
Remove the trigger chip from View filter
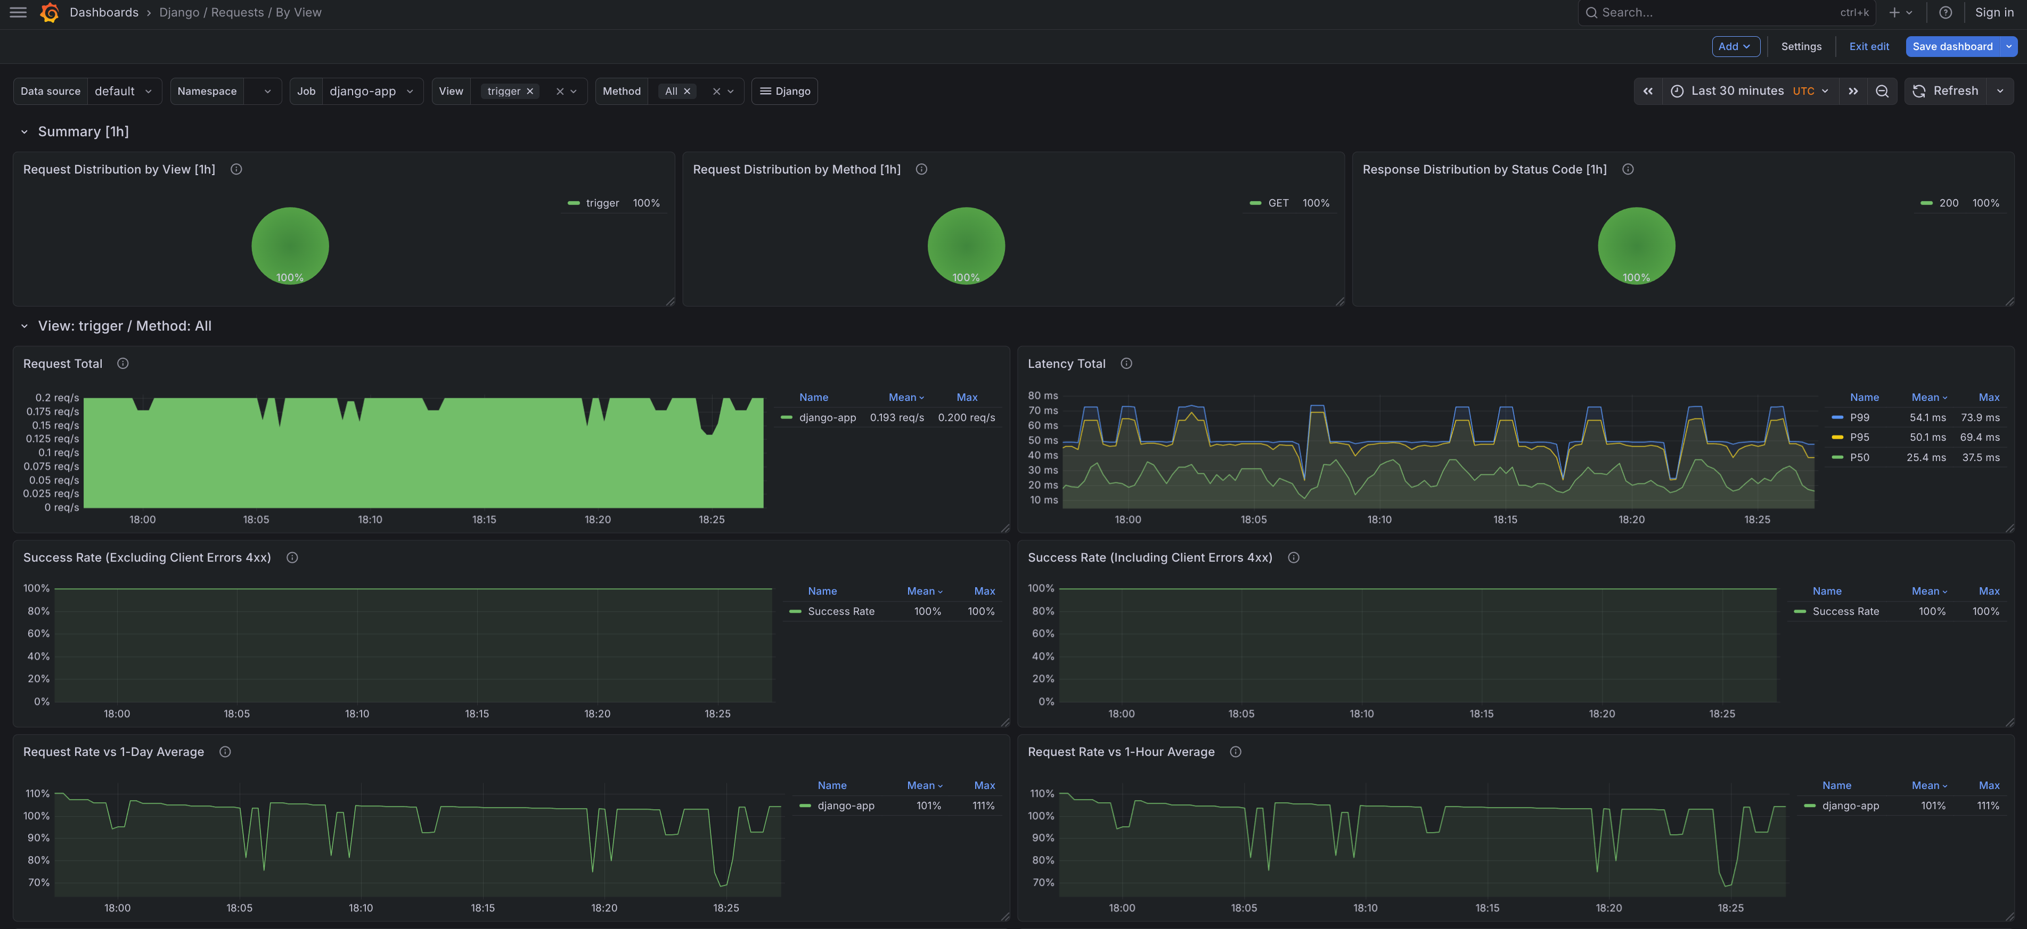tap(530, 91)
